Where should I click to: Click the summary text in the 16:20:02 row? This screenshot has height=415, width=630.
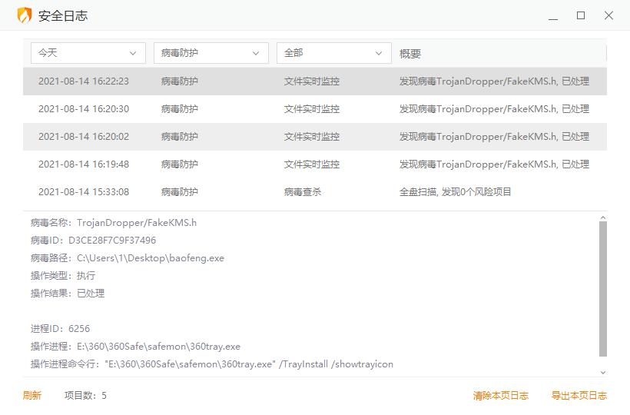point(494,137)
